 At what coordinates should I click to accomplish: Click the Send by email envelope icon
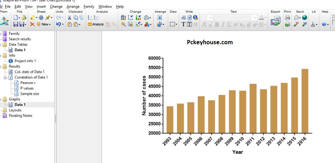[x=296, y=18]
